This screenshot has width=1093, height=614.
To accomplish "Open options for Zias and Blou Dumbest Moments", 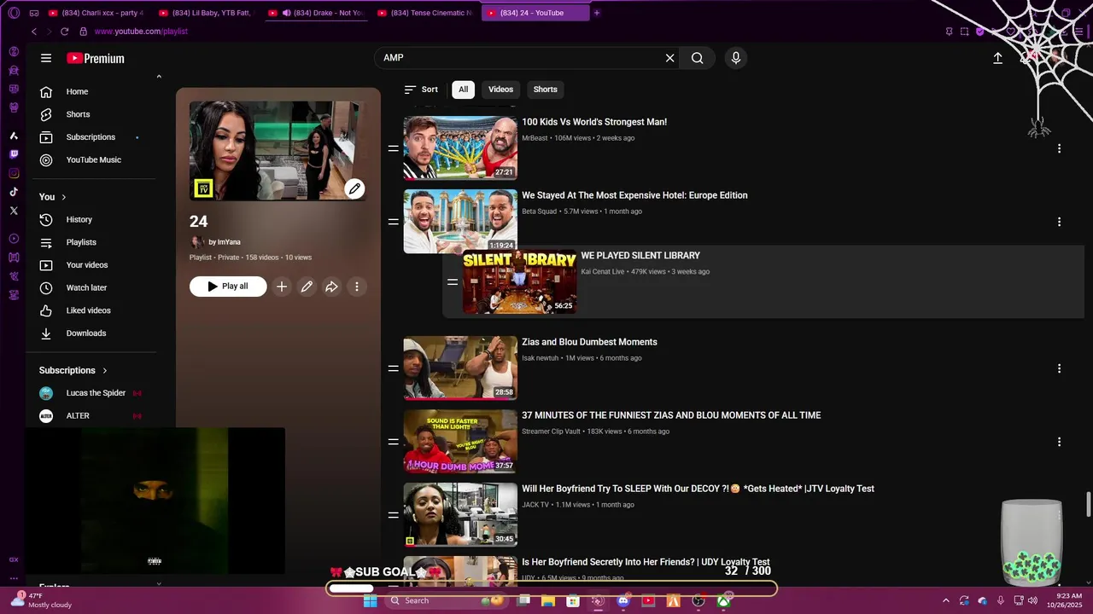I will [1059, 368].
